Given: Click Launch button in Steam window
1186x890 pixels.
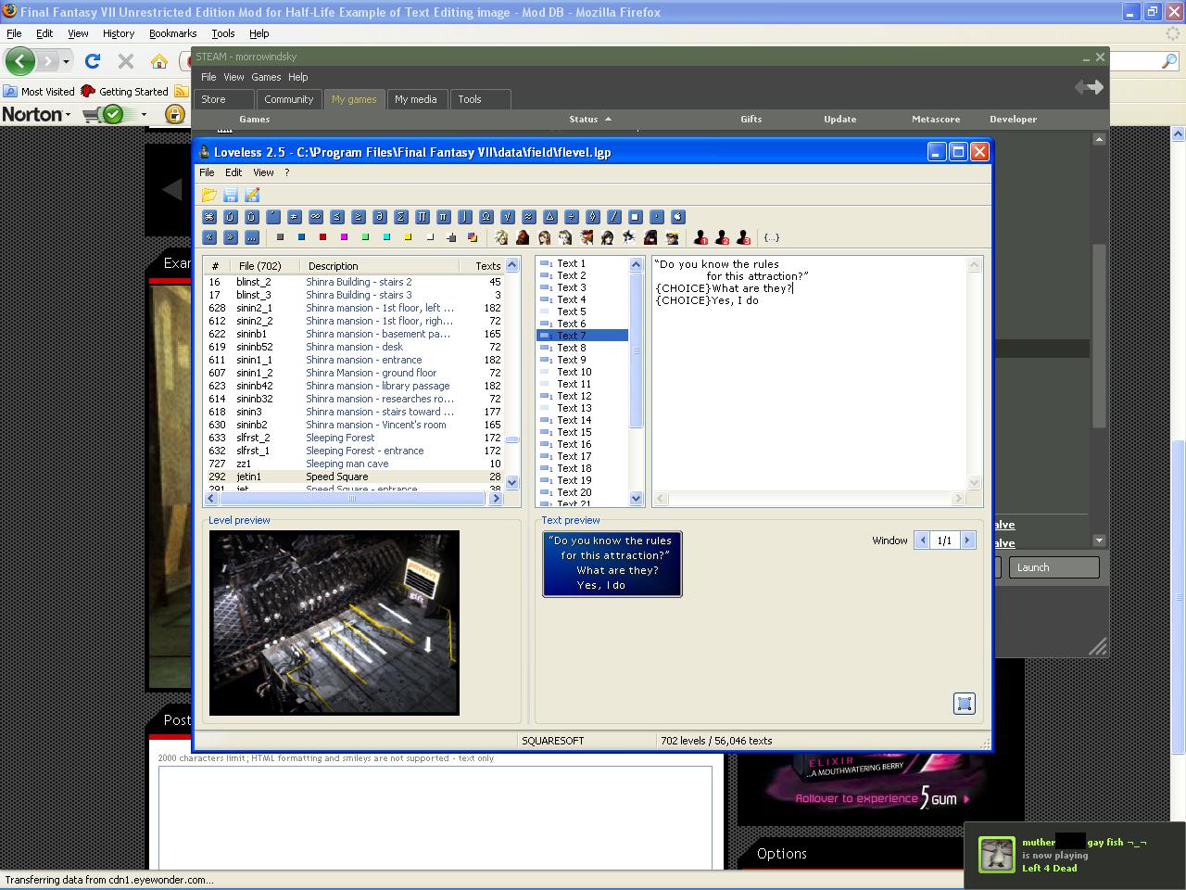Looking at the screenshot, I should tap(1054, 567).
